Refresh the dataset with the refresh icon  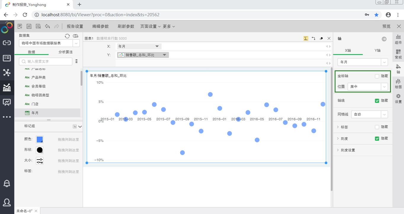[x=67, y=36]
